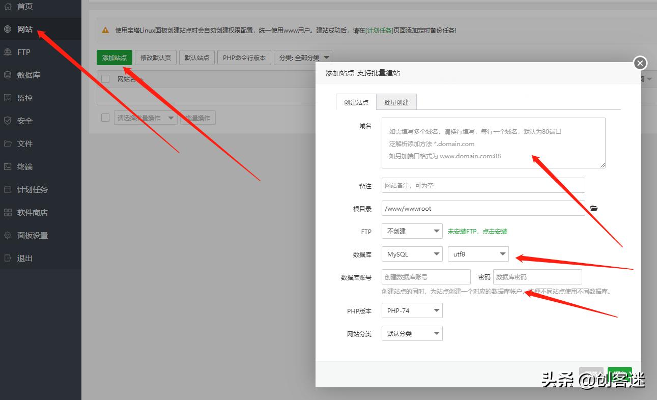Open the FTP section in sidebar
The image size is (657, 400).
point(23,52)
